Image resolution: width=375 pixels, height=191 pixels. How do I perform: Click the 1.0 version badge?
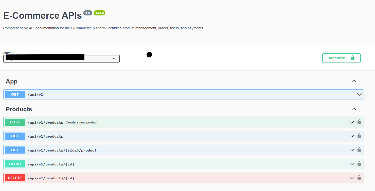[x=88, y=13]
